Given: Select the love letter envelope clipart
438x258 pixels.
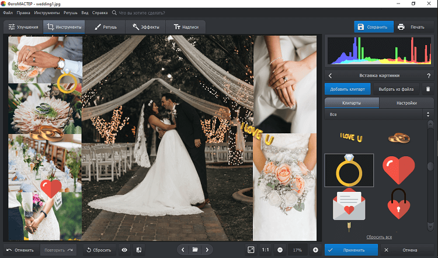Looking at the screenshot, I should pos(349,205).
